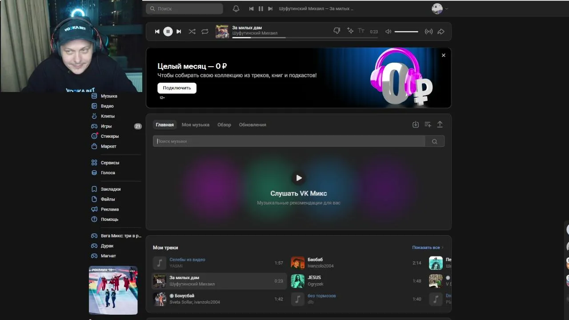Toggle shuffle mode
Screen dimensions: 569x320
coord(192,32)
